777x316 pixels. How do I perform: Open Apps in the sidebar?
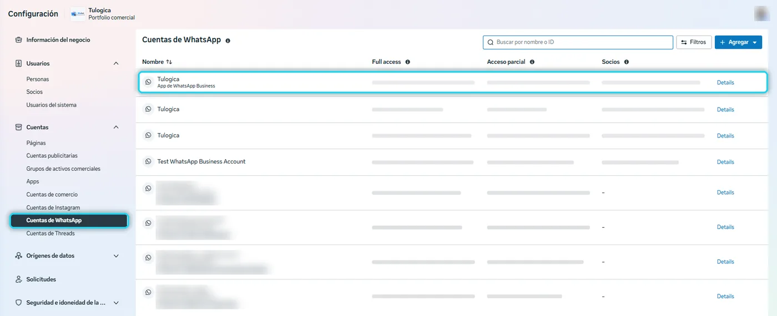pos(33,182)
